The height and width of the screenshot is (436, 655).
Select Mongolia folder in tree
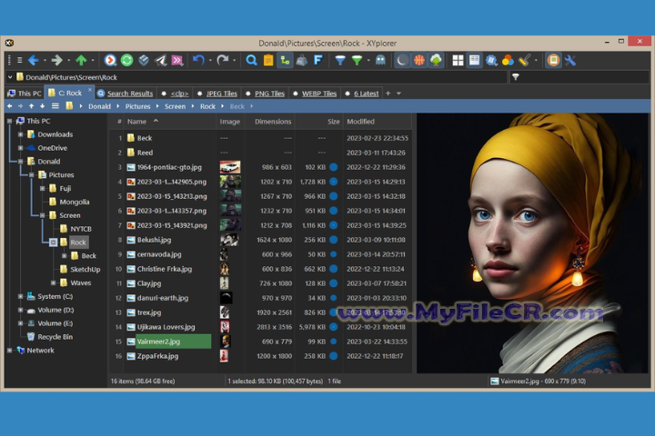point(74,202)
